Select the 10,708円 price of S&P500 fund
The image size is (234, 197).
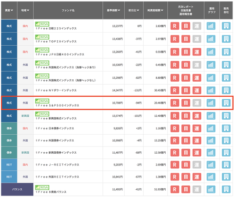(x=117, y=103)
